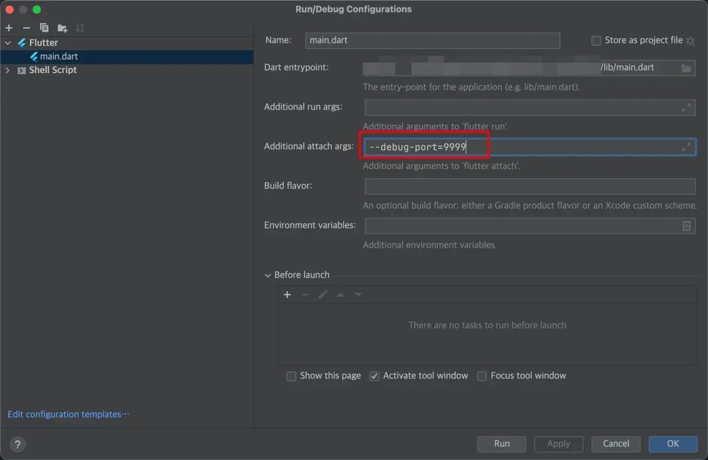Expand the Shell Script section

[x=8, y=70]
